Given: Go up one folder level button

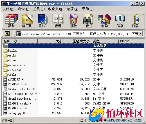Looking at the screenshot, I should click(x=7, y=34).
